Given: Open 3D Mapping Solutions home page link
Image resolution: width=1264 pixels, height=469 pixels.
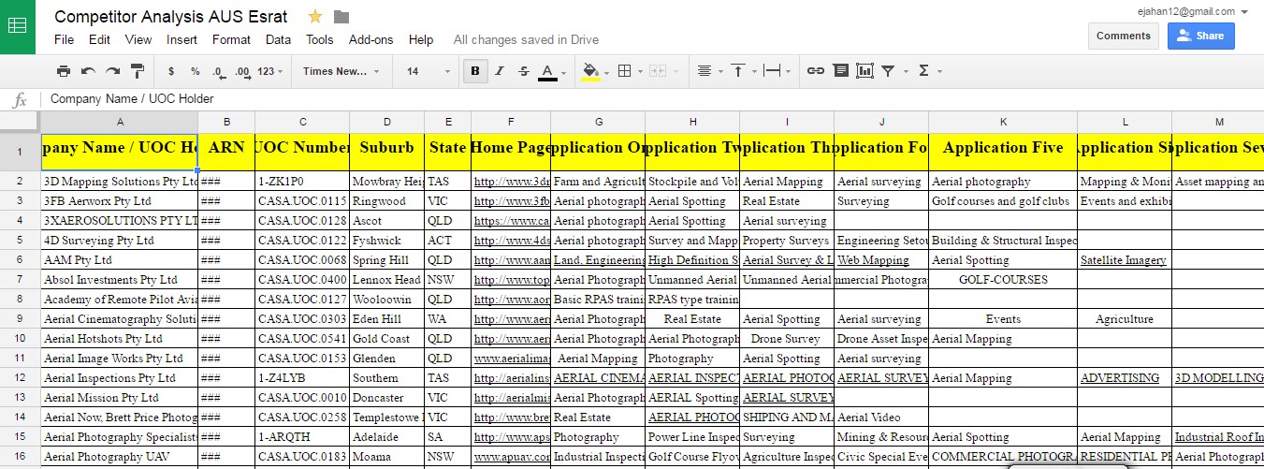Looking at the screenshot, I should (x=512, y=182).
